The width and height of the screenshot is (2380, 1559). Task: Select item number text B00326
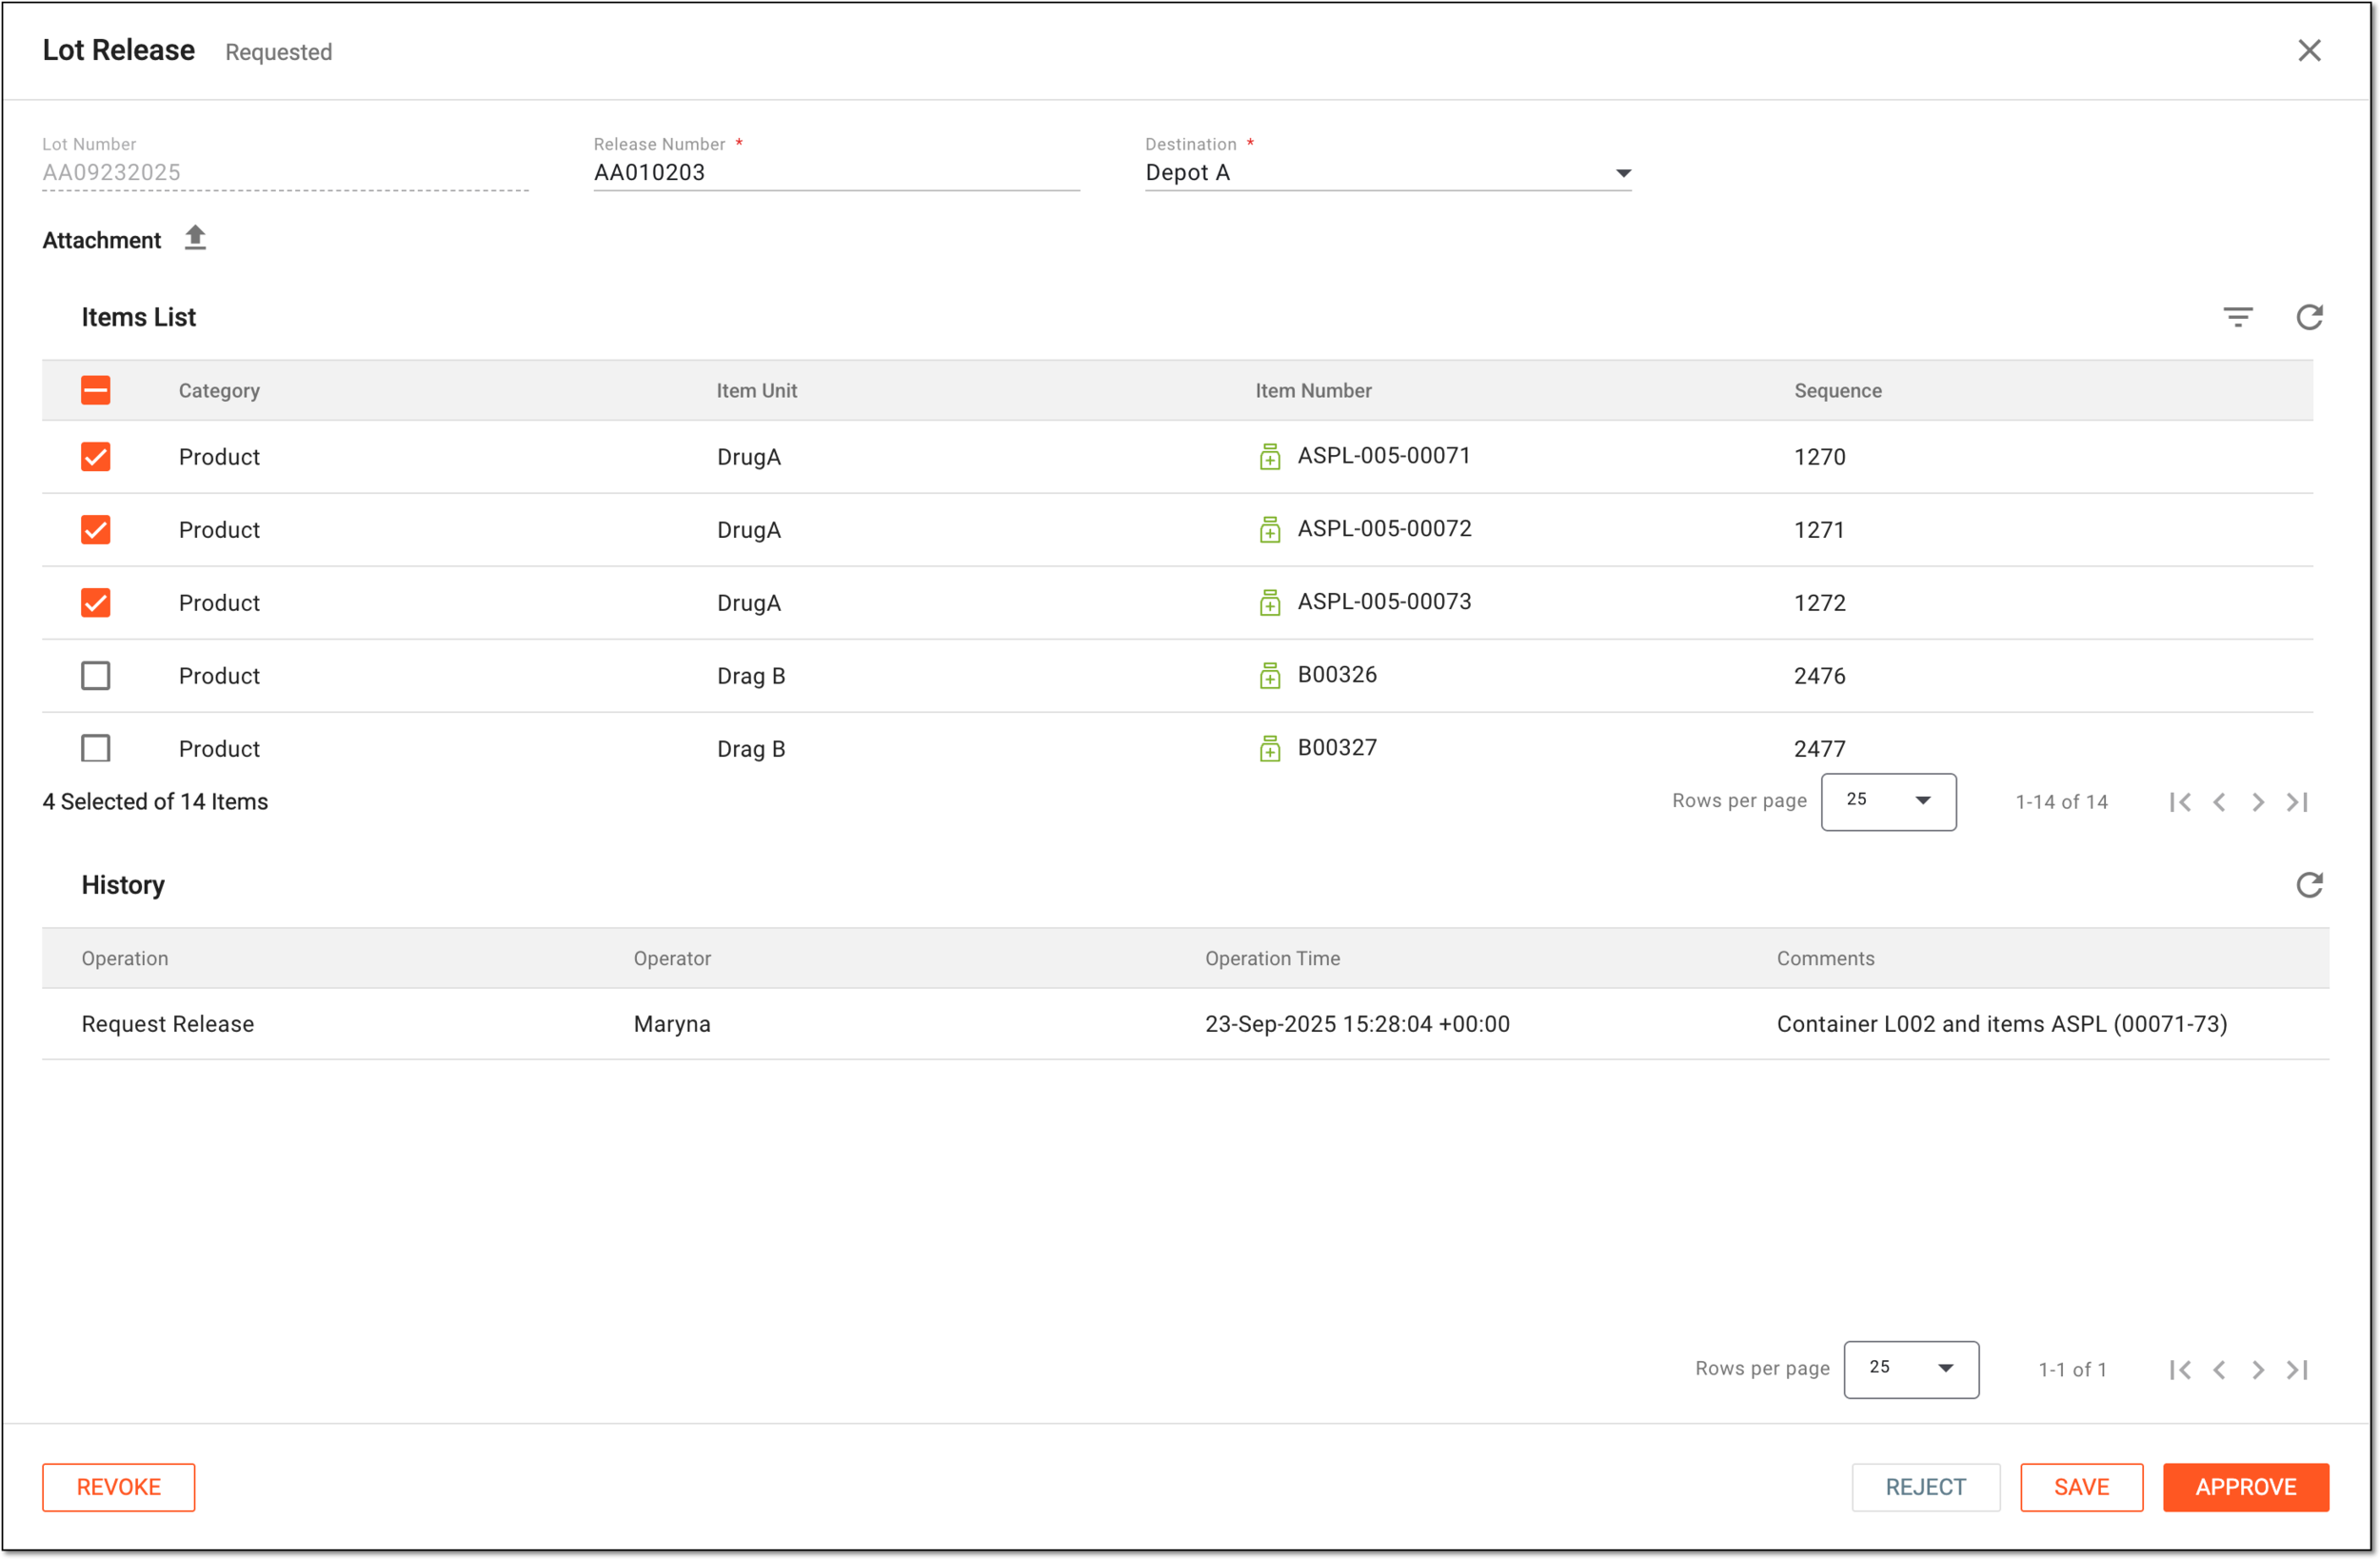click(1337, 675)
